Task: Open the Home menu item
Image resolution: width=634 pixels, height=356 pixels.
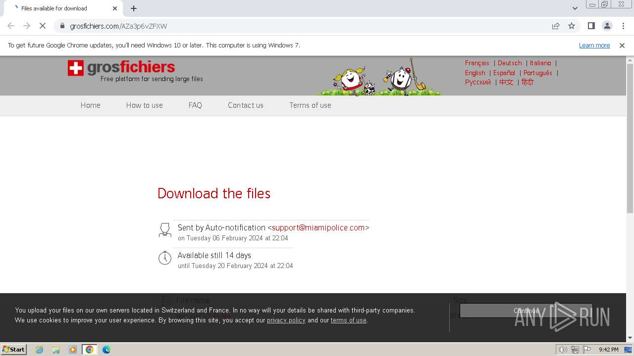Action: pos(91,105)
